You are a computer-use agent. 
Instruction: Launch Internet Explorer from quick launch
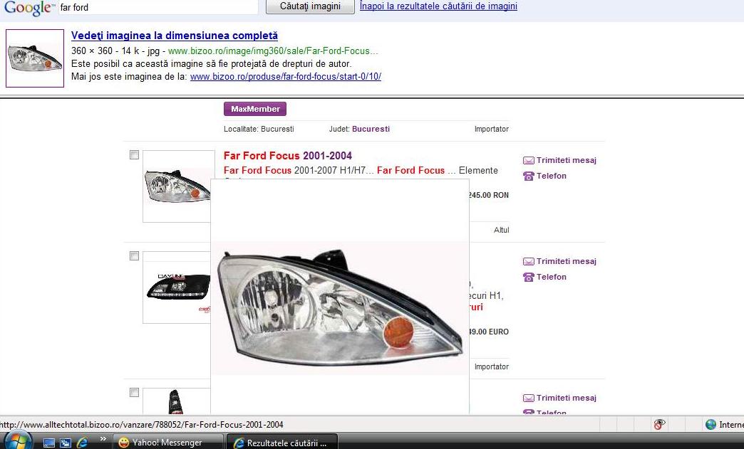pyautogui.click(x=82, y=443)
